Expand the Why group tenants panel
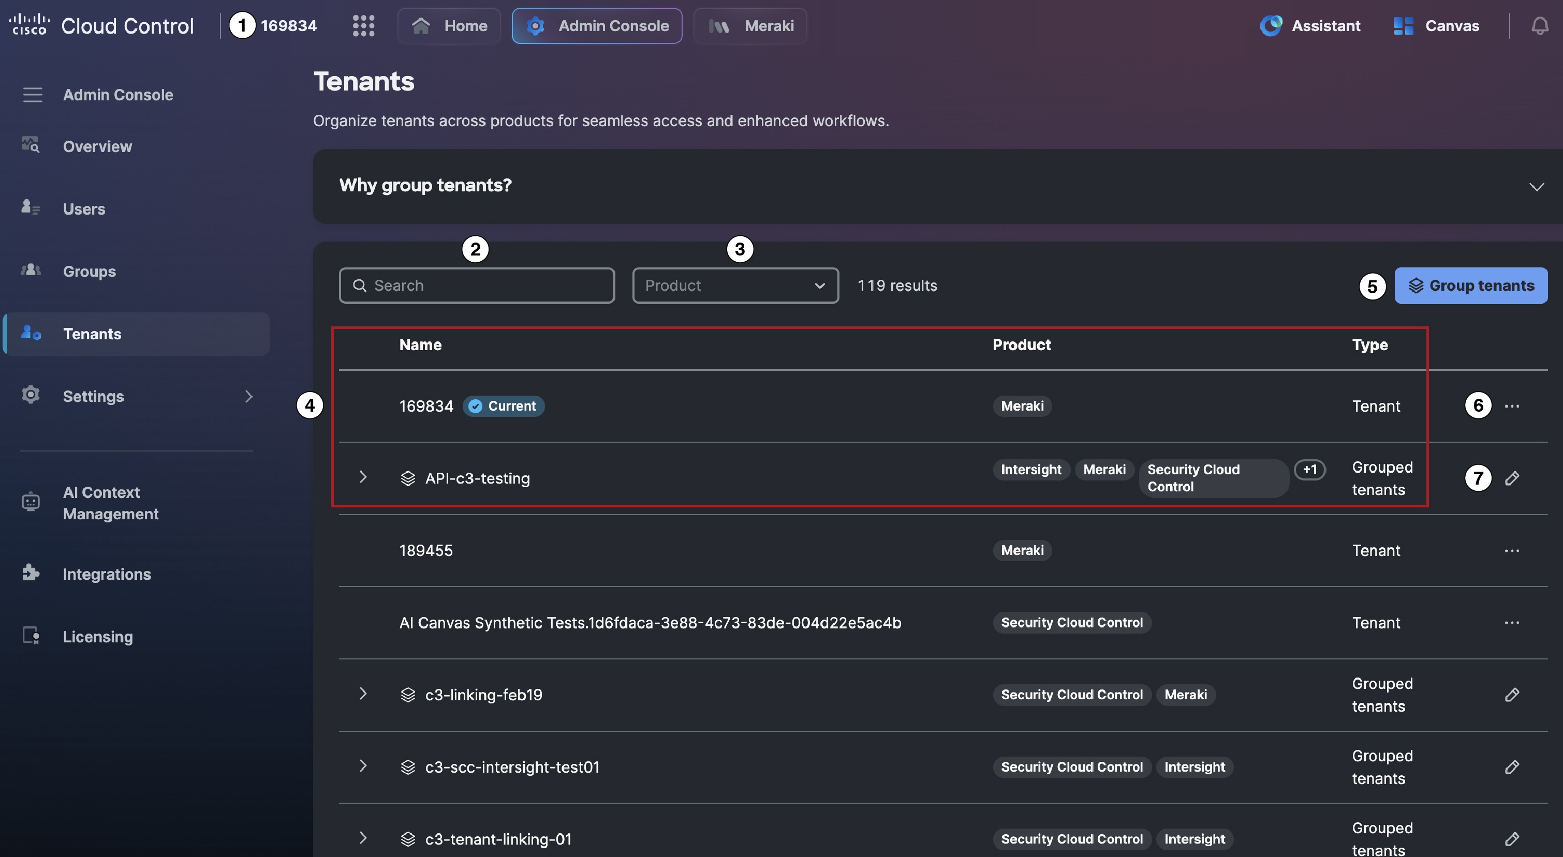1563x857 pixels. [1536, 186]
